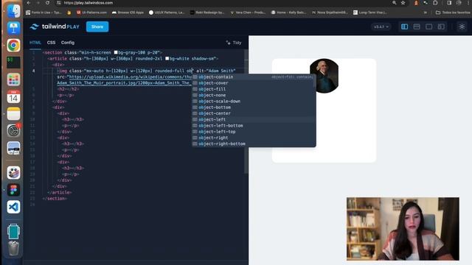The width and height of the screenshot is (472, 265).
Task: Click the bg-gray-100 color swatch
Action: tap(116, 52)
